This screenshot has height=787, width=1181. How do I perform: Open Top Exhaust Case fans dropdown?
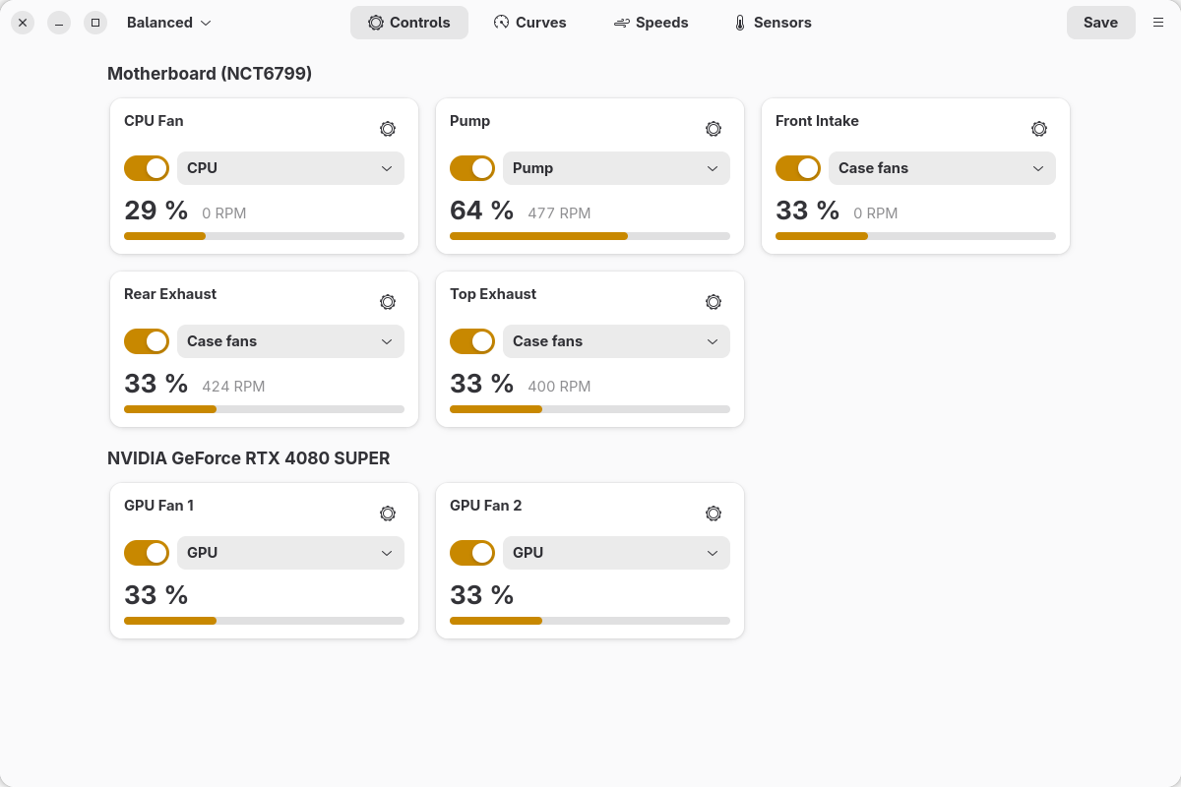[616, 341]
